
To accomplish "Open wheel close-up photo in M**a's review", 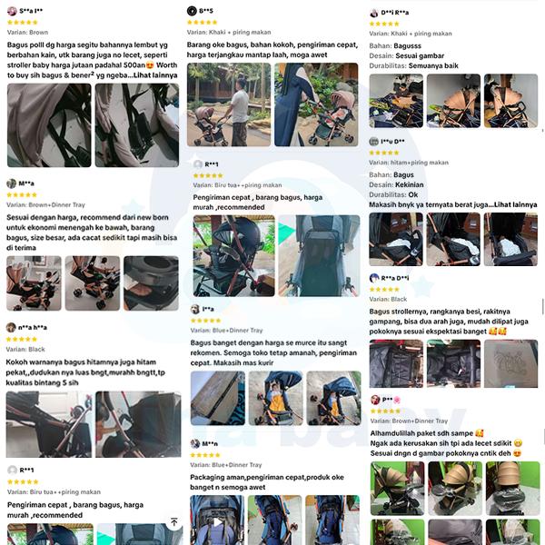I will point(151,283).
